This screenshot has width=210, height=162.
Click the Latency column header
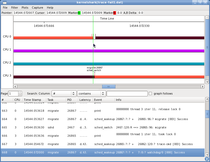pyautogui.click(x=85, y=100)
